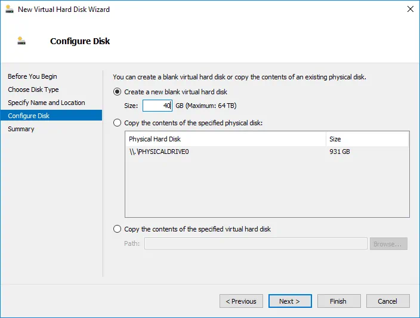Cancel the wizard with the Cancel button

pos(388,301)
